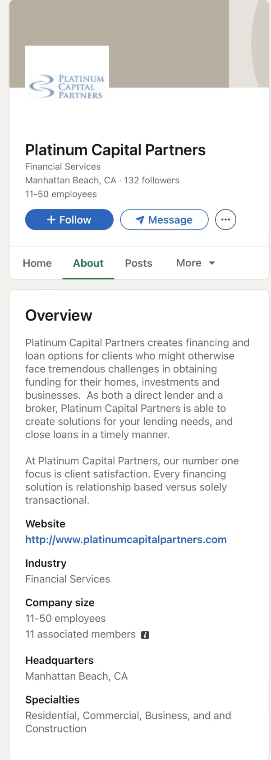The width and height of the screenshot is (271, 760).
Task: Click the More tab's caret arrow
Action: (x=212, y=263)
